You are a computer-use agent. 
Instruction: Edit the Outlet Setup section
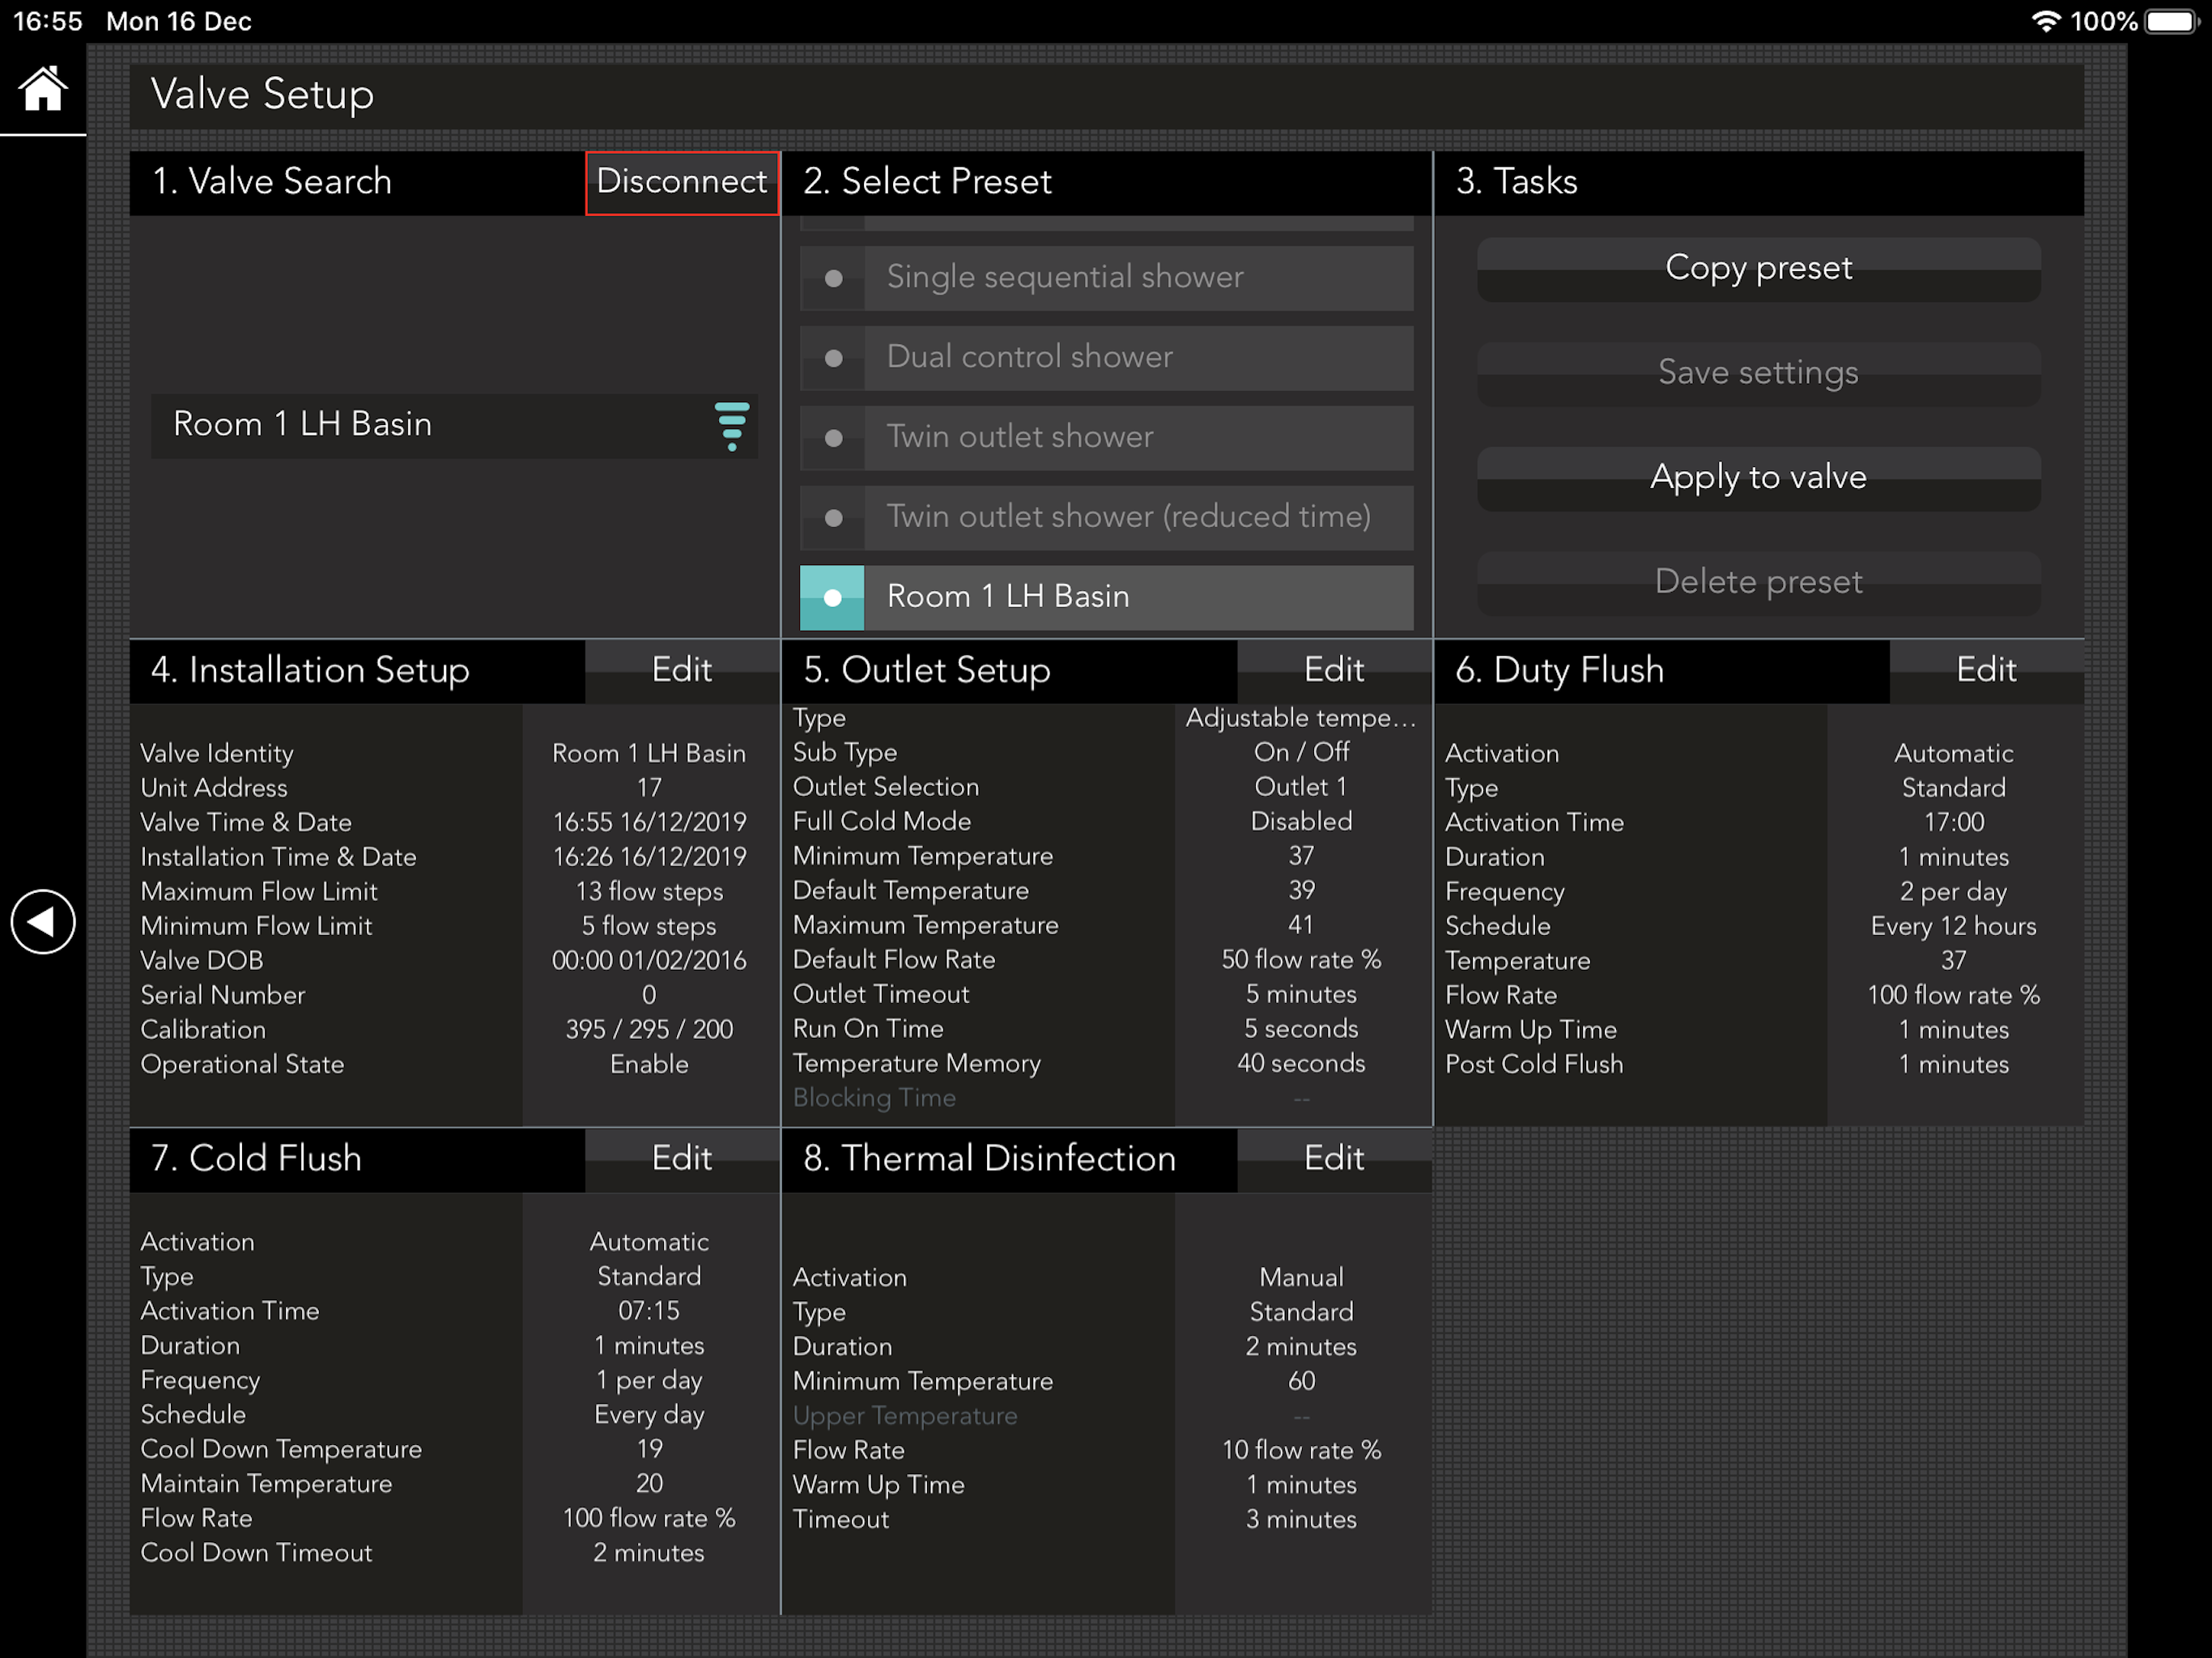(x=1334, y=670)
